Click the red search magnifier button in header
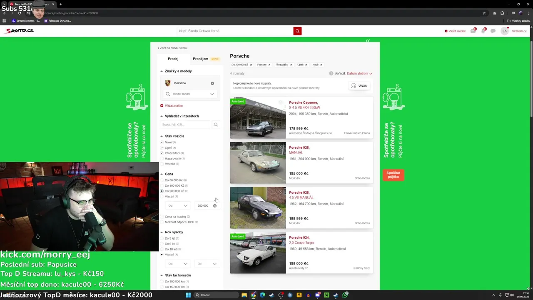The image size is (533, 300). 297,31
